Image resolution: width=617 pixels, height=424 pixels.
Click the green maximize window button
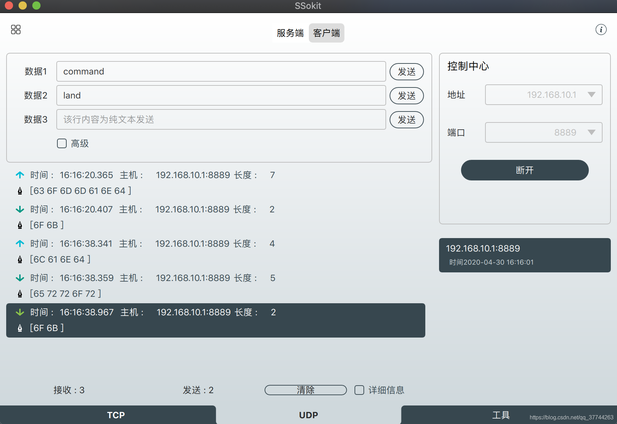click(36, 5)
